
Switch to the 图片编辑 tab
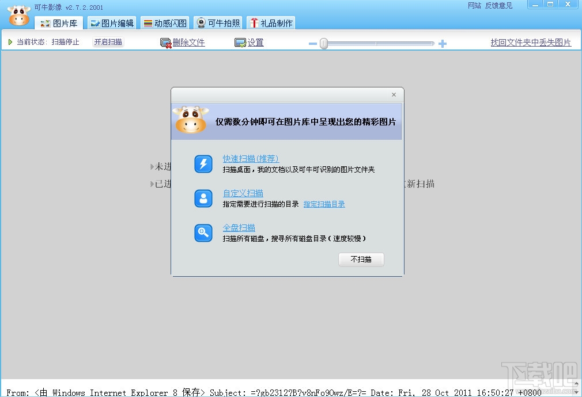111,23
